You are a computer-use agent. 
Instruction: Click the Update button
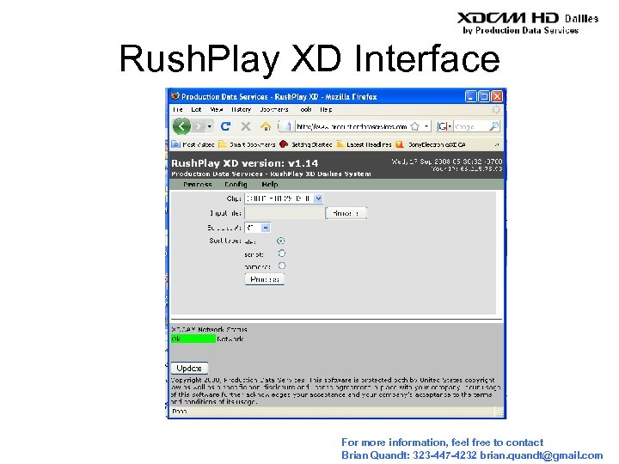point(189,368)
